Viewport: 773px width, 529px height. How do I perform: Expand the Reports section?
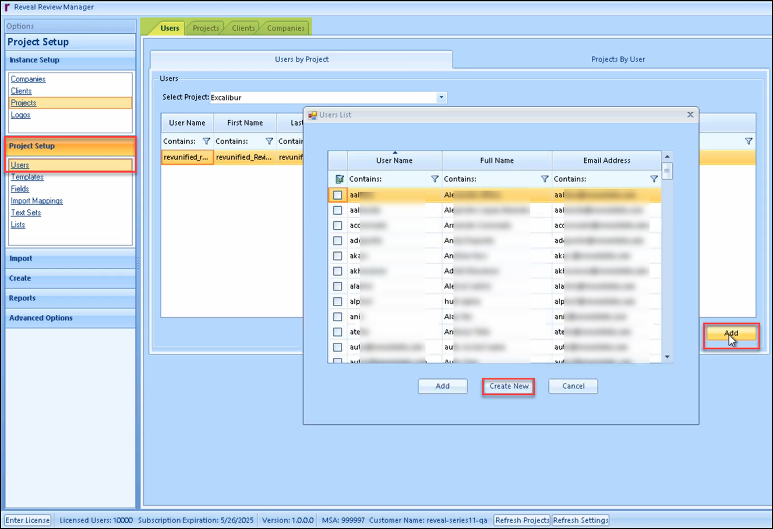70,298
